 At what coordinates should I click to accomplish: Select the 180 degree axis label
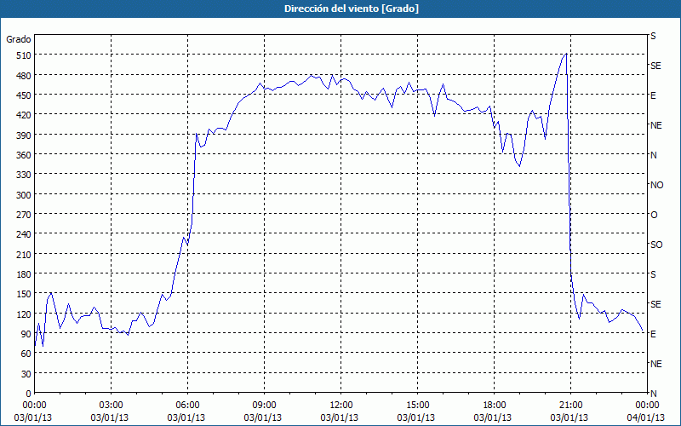click(24, 274)
